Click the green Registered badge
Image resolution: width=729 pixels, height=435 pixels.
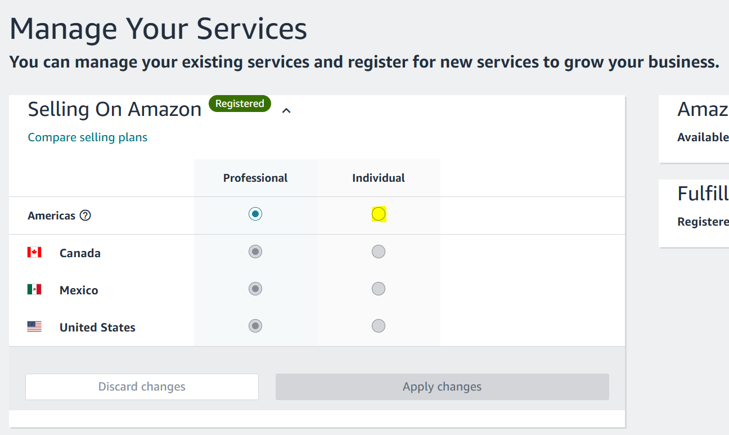point(240,104)
